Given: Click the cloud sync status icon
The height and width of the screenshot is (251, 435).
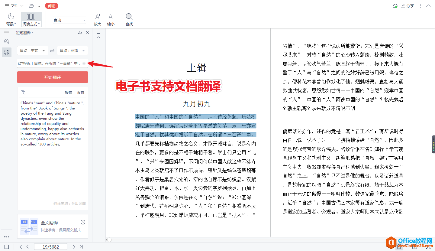Looking at the screenshot, I should 395,6.
